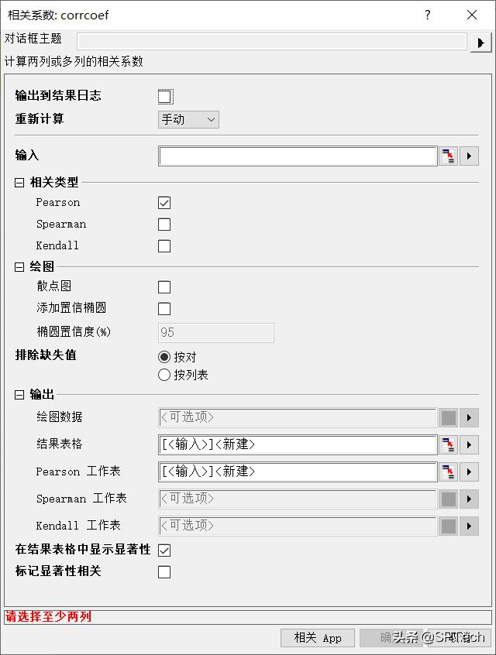Select the 按列表 radio option

click(164, 375)
